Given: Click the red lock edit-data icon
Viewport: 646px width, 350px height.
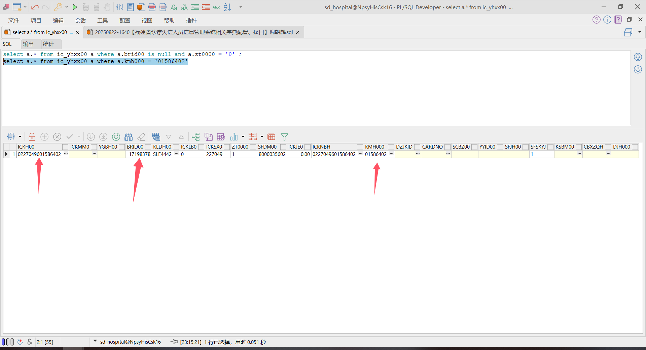Looking at the screenshot, I should coord(32,137).
